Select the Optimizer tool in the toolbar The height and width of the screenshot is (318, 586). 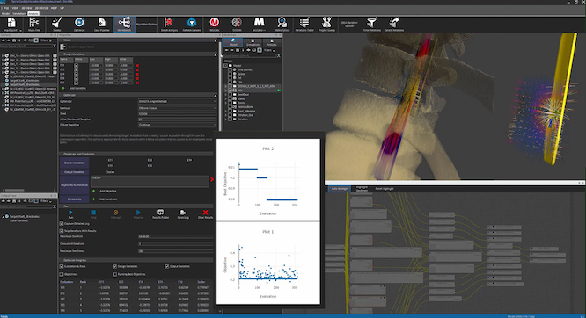[x=80, y=22]
